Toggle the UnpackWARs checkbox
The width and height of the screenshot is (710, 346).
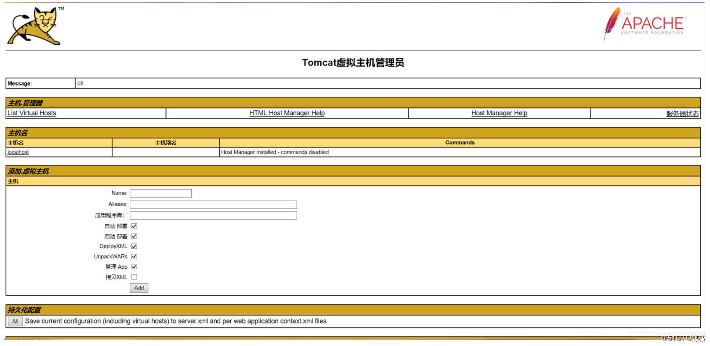point(134,256)
